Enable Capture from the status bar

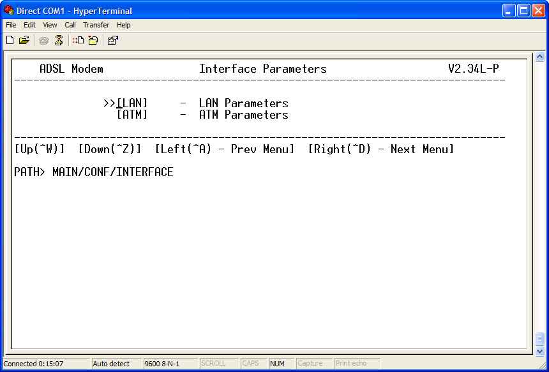pos(312,362)
